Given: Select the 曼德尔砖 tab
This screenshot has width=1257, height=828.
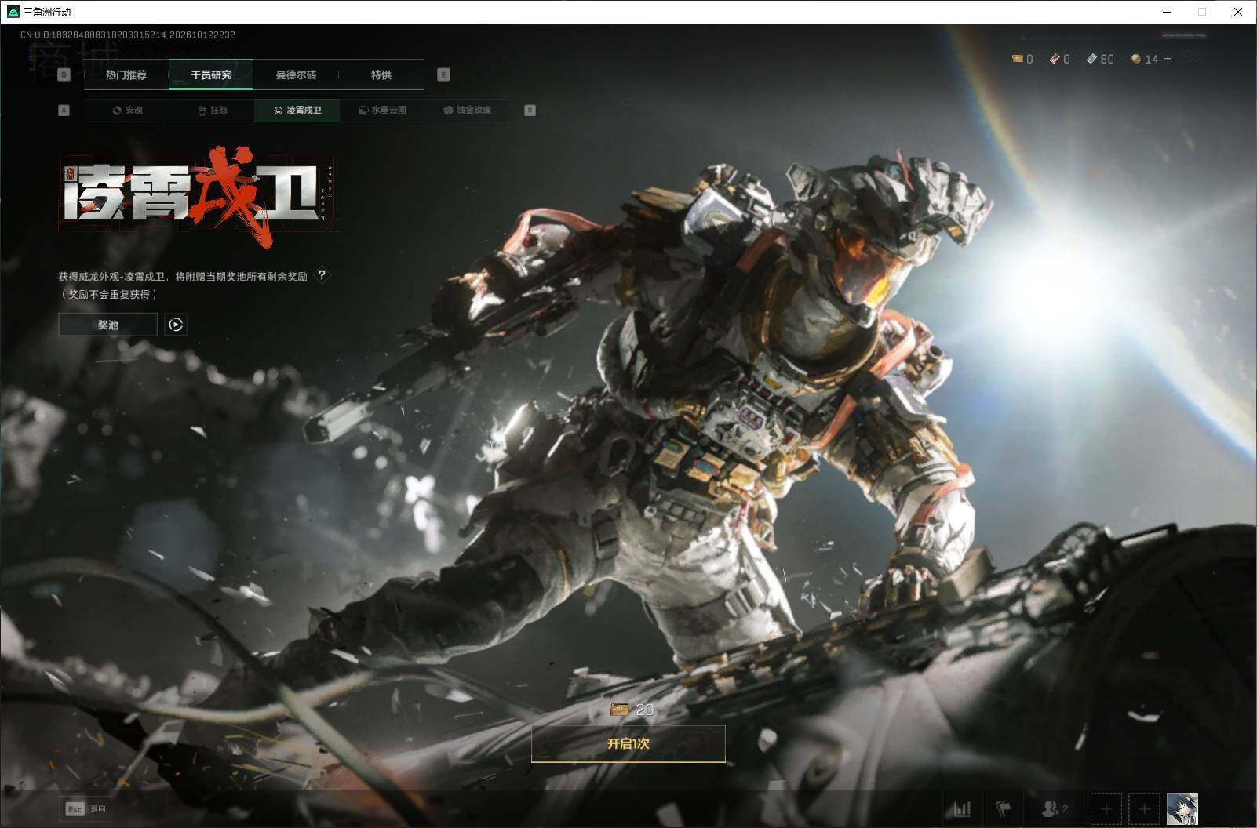Looking at the screenshot, I should [x=296, y=74].
